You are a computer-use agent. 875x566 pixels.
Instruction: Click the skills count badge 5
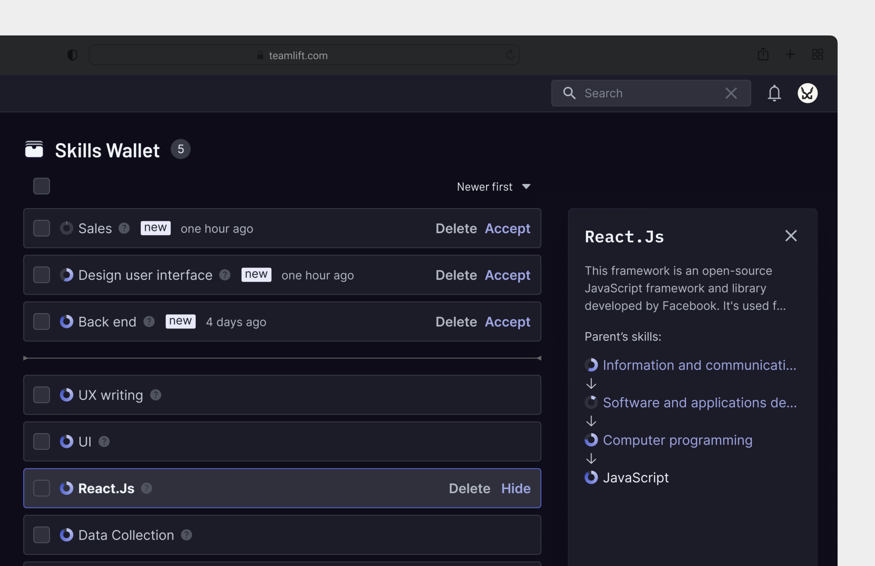(180, 149)
